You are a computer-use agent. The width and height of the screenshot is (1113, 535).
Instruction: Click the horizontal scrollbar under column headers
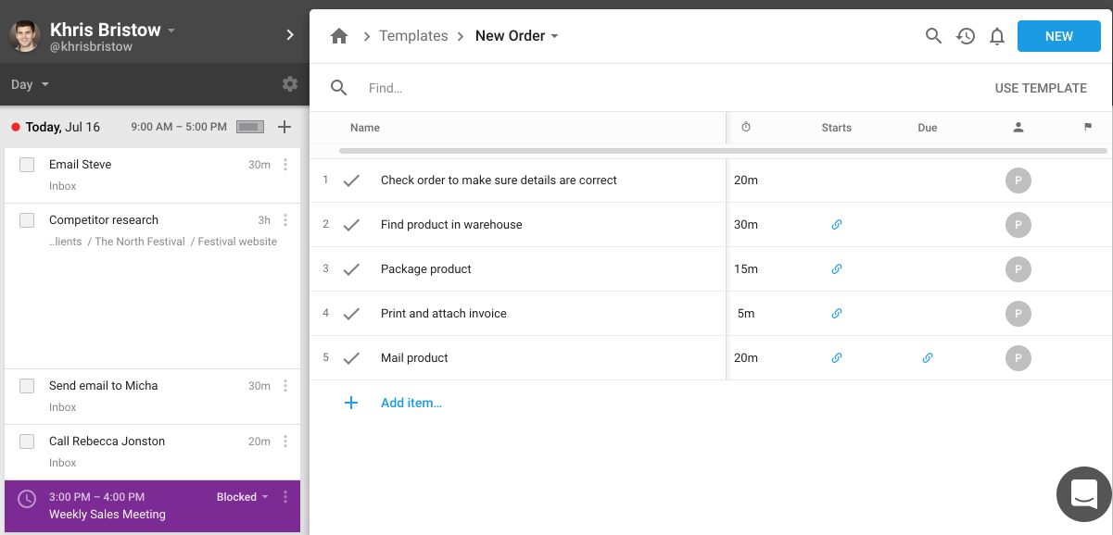click(x=723, y=150)
